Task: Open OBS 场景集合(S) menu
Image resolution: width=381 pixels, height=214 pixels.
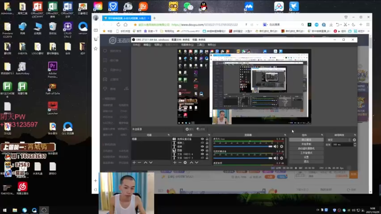Action: pyautogui.click(x=187, y=45)
